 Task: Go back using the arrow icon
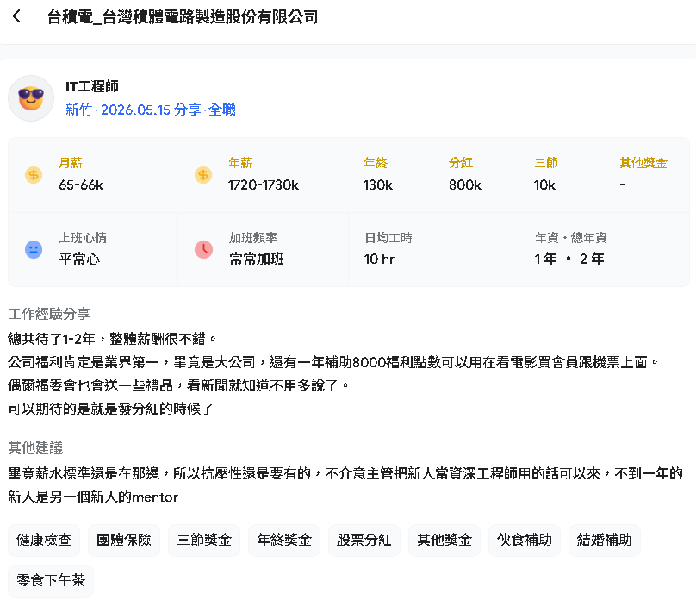point(19,16)
